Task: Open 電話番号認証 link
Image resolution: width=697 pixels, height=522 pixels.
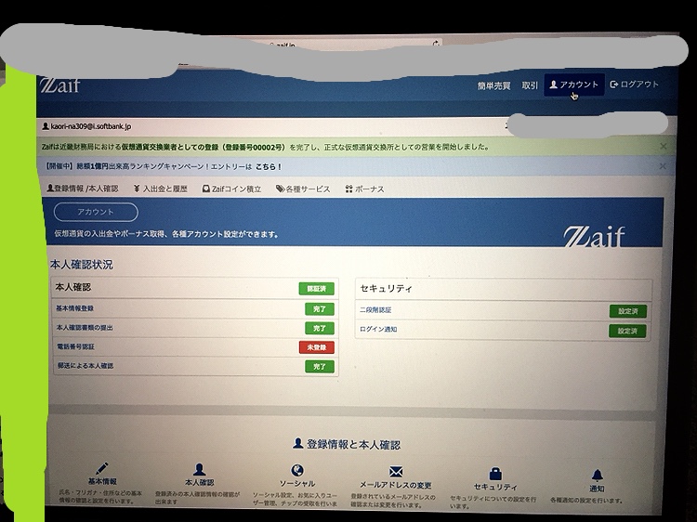Action: (x=75, y=346)
